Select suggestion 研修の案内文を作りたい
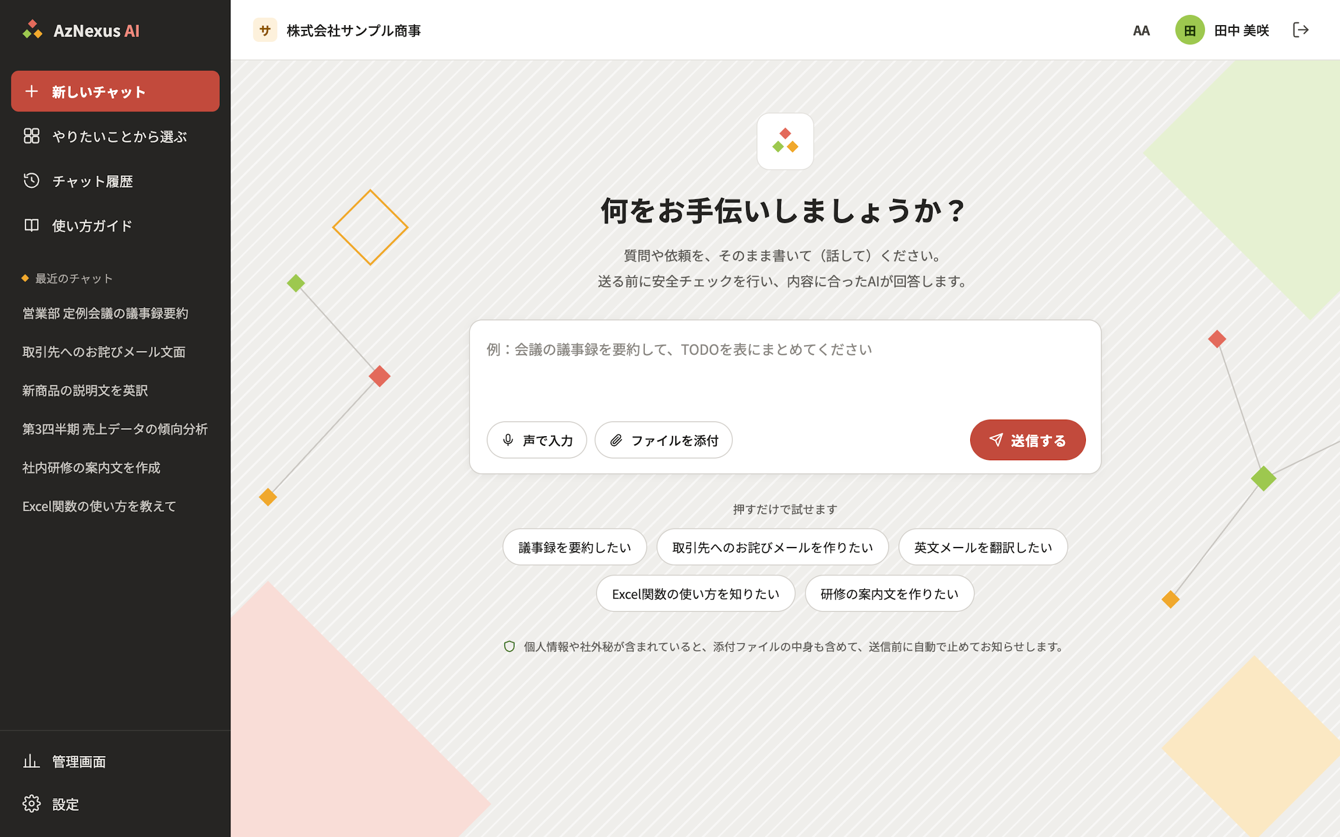The height and width of the screenshot is (837, 1340). coord(889,593)
